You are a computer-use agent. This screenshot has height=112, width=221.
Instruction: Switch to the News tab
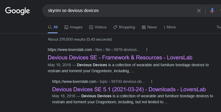150,27
